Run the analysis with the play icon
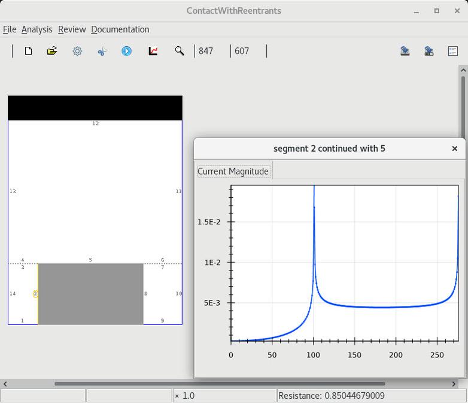468x403 pixels. 126,51
